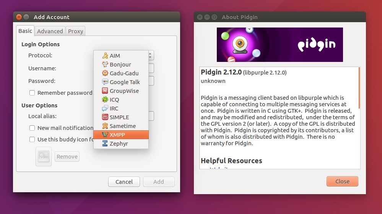The height and width of the screenshot is (214, 382).
Task: Close the Add Account window
Action: [19, 17]
